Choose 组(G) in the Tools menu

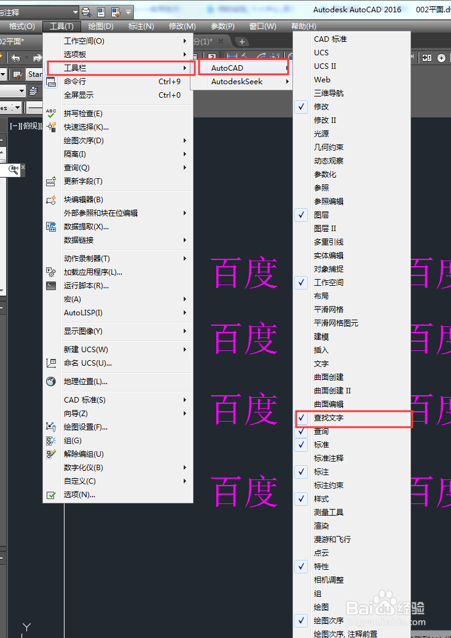click(118, 441)
